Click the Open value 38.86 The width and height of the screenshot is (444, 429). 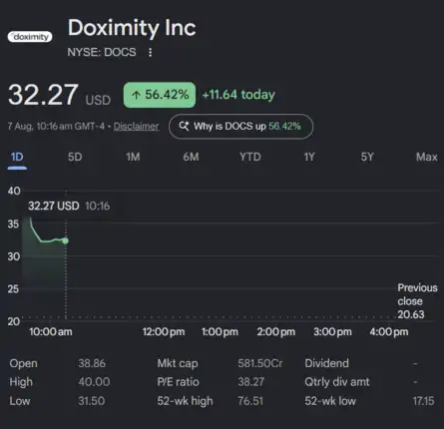click(x=92, y=363)
